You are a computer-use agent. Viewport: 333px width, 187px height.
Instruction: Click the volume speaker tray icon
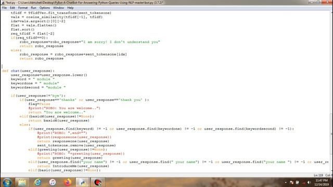[309, 182]
